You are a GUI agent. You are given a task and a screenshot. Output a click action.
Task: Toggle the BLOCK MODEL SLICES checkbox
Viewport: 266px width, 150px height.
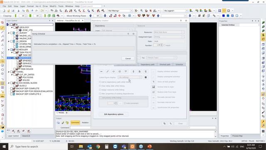pyautogui.click(x=12, y=83)
